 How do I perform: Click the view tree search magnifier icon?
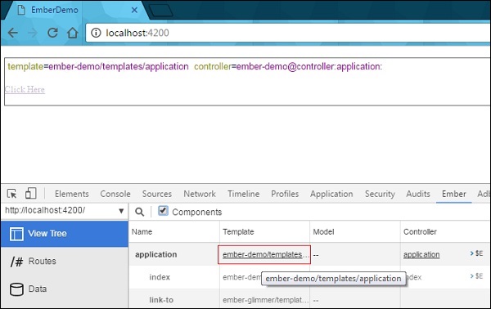[x=140, y=212]
